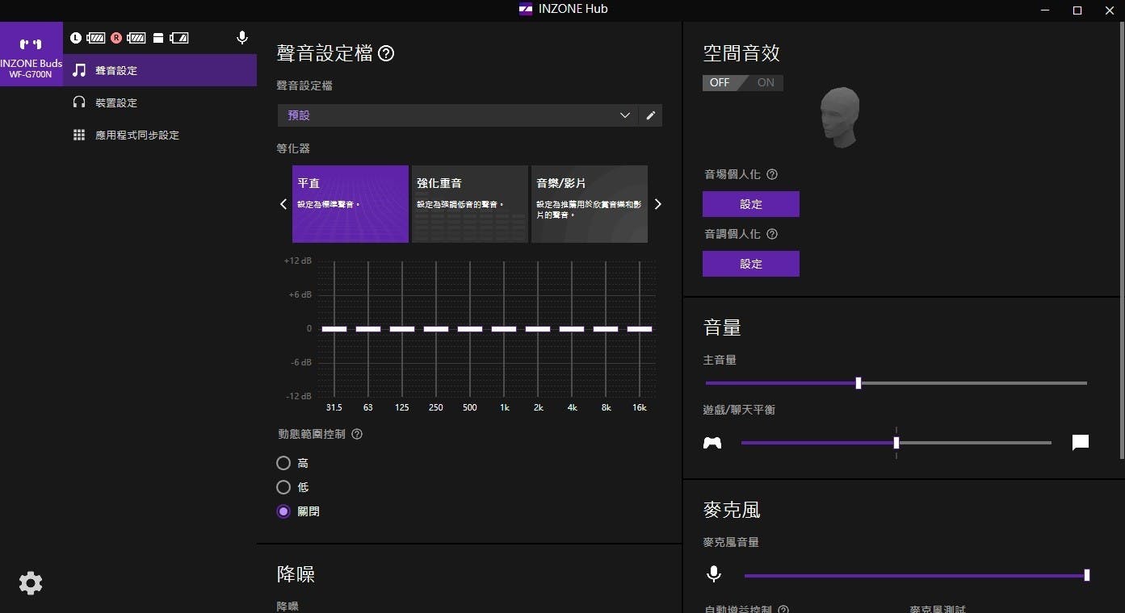
Task: Select the 強化重音 bass boost preset
Action: tap(470, 204)
